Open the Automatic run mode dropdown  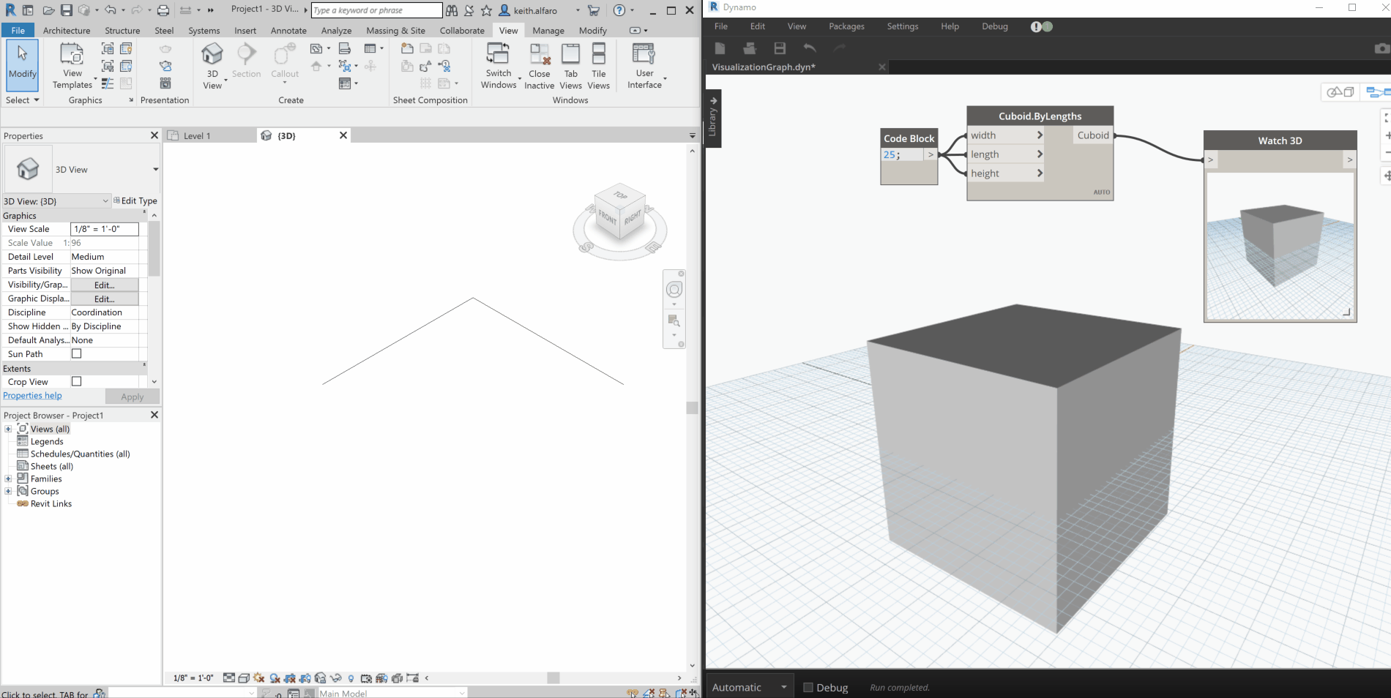750,687
